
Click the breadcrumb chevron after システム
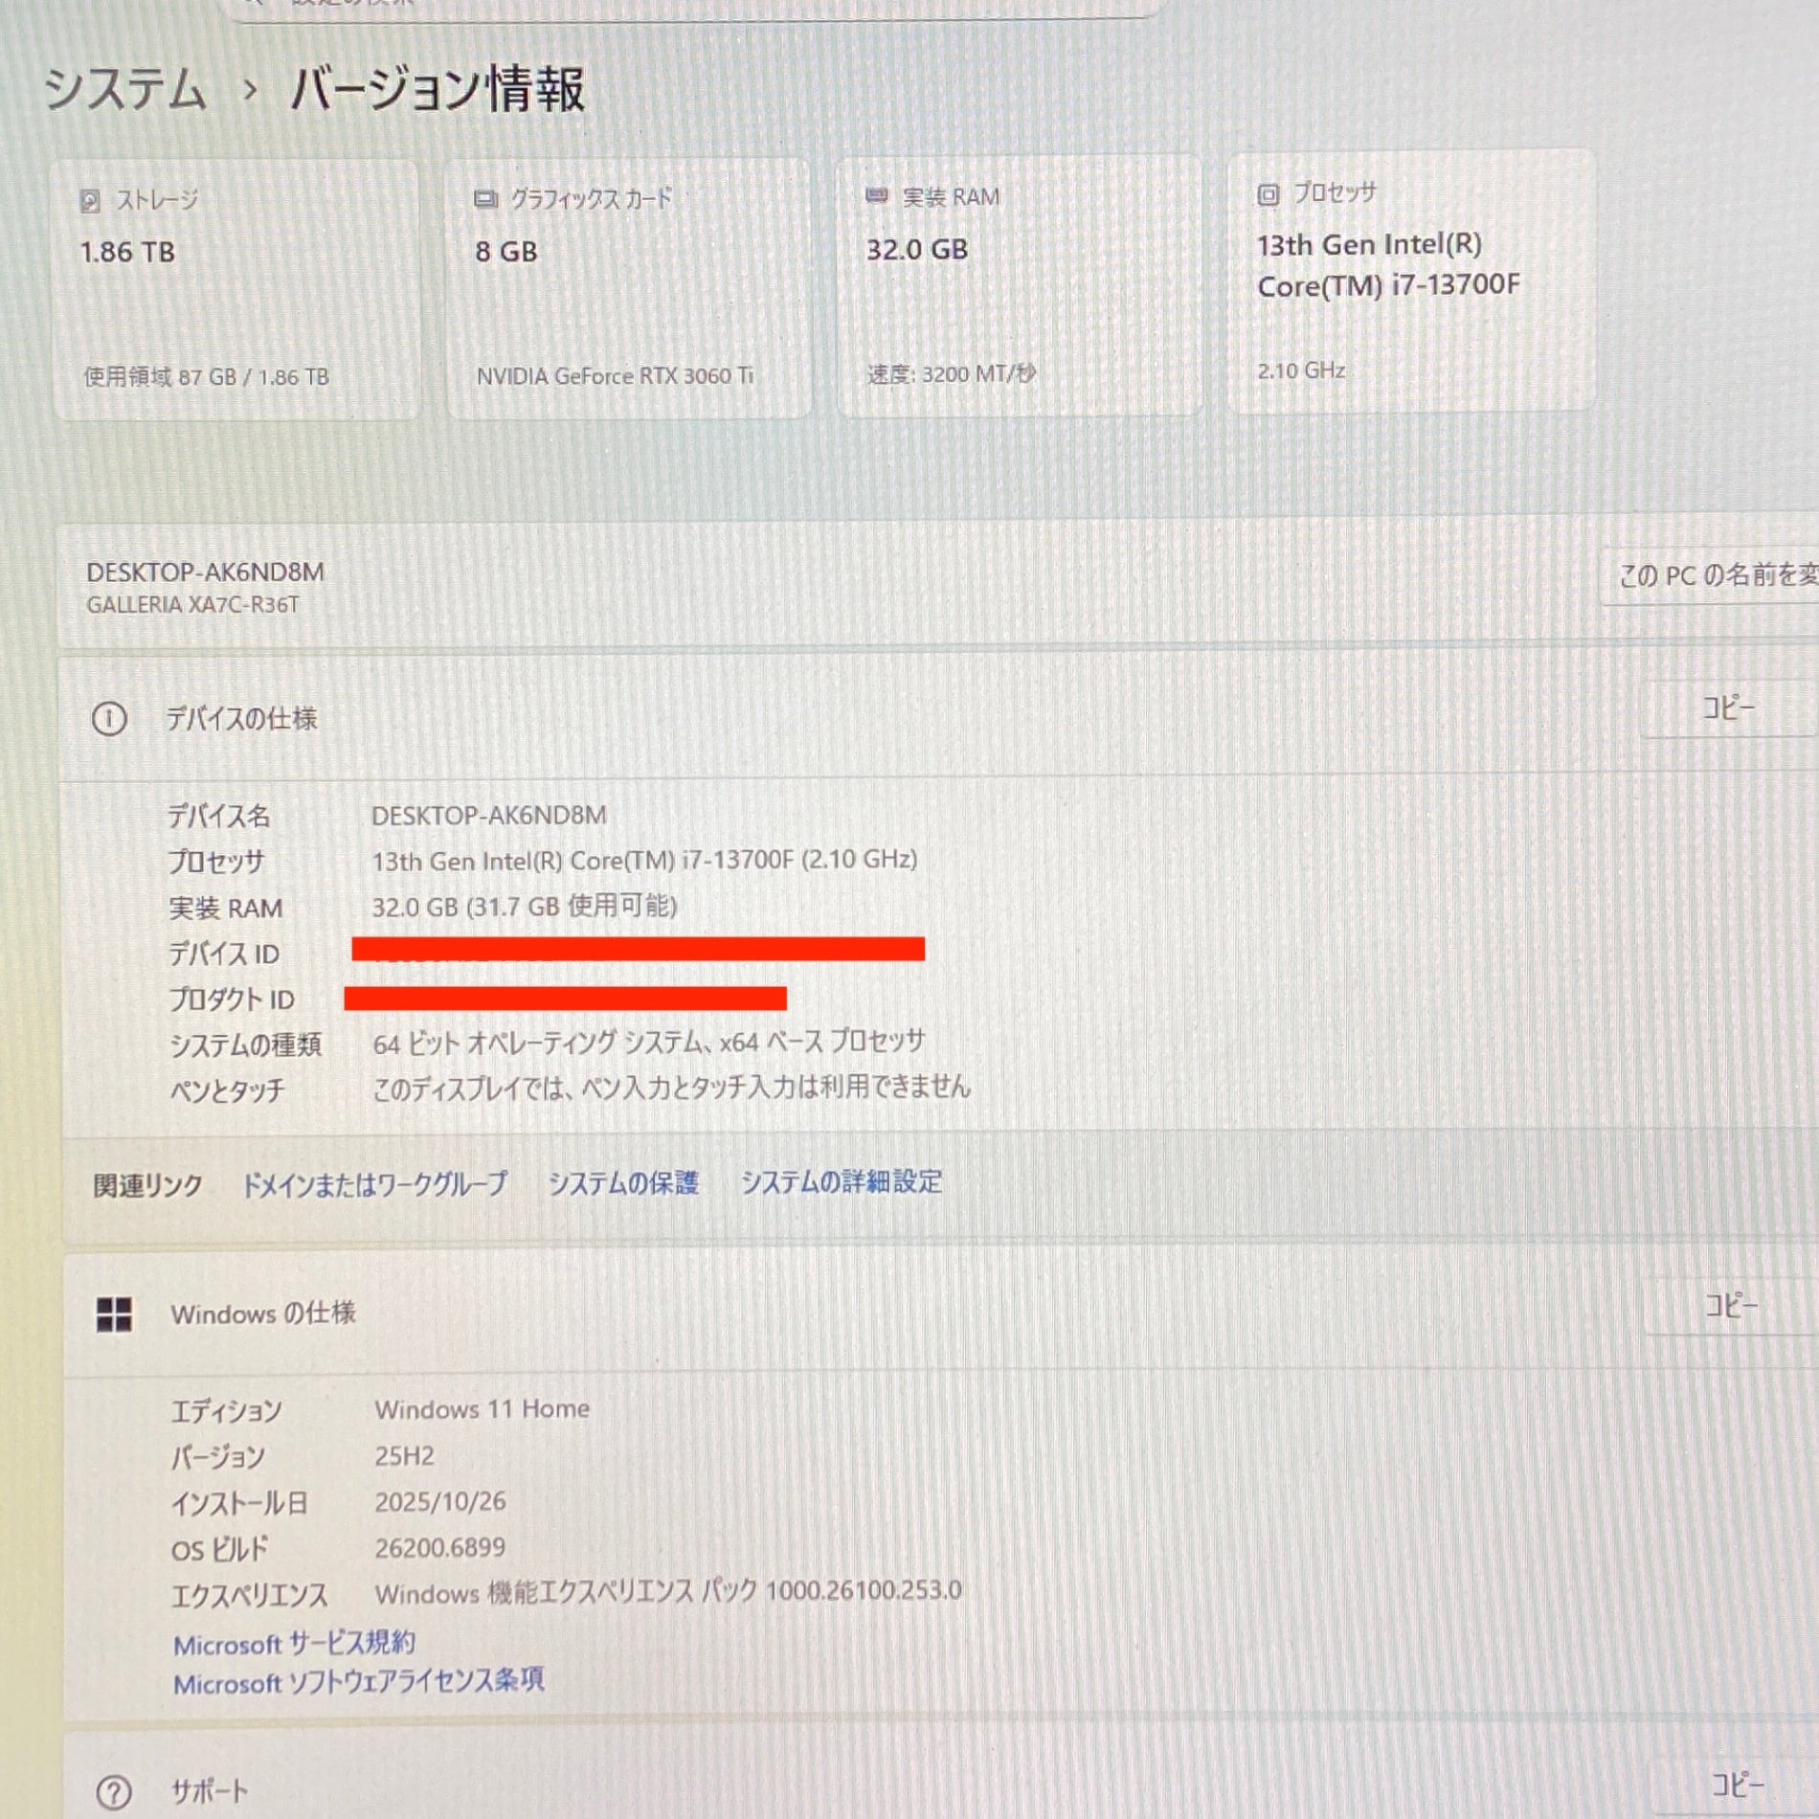(x=250, y=90)
